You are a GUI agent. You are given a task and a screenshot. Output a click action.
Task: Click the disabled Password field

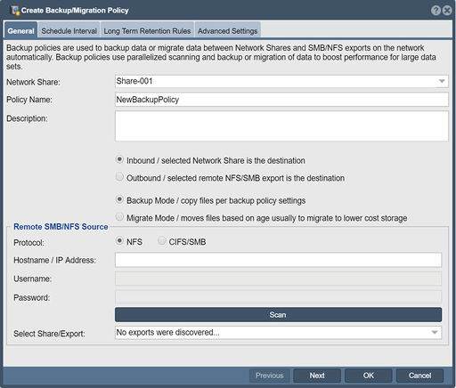pos(278,297)
